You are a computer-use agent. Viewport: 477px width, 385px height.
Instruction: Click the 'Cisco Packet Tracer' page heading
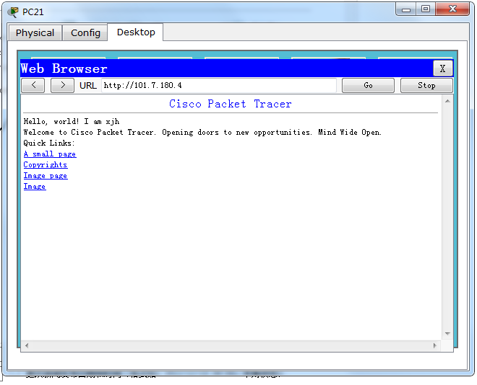tap(231, 104)
